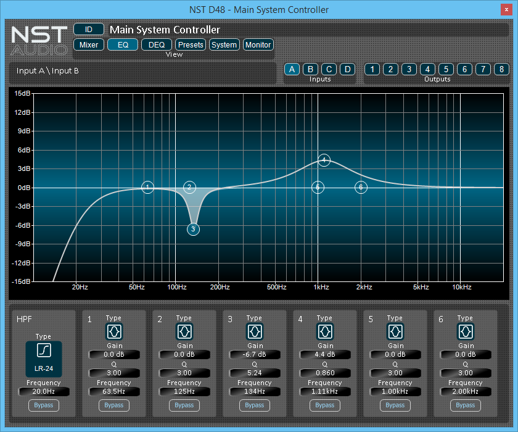Select Output 1
The height and width of the screenshot is (432, 518).
pos(372,69)
